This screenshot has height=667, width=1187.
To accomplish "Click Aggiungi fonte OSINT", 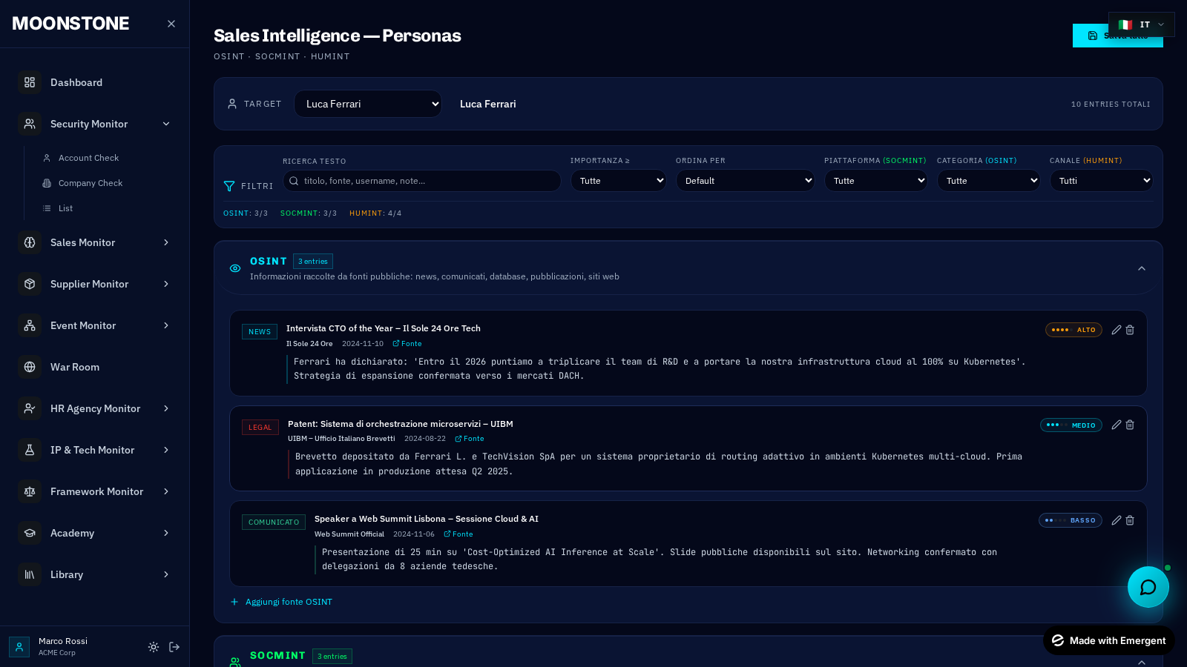I will [282, 602].
